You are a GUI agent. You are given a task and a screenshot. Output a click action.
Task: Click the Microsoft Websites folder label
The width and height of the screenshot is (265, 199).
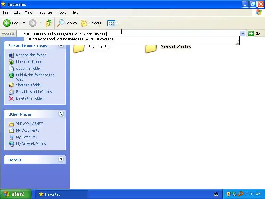tap(176, 47)
